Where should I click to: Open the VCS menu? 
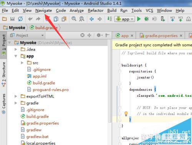coord(149,10)
